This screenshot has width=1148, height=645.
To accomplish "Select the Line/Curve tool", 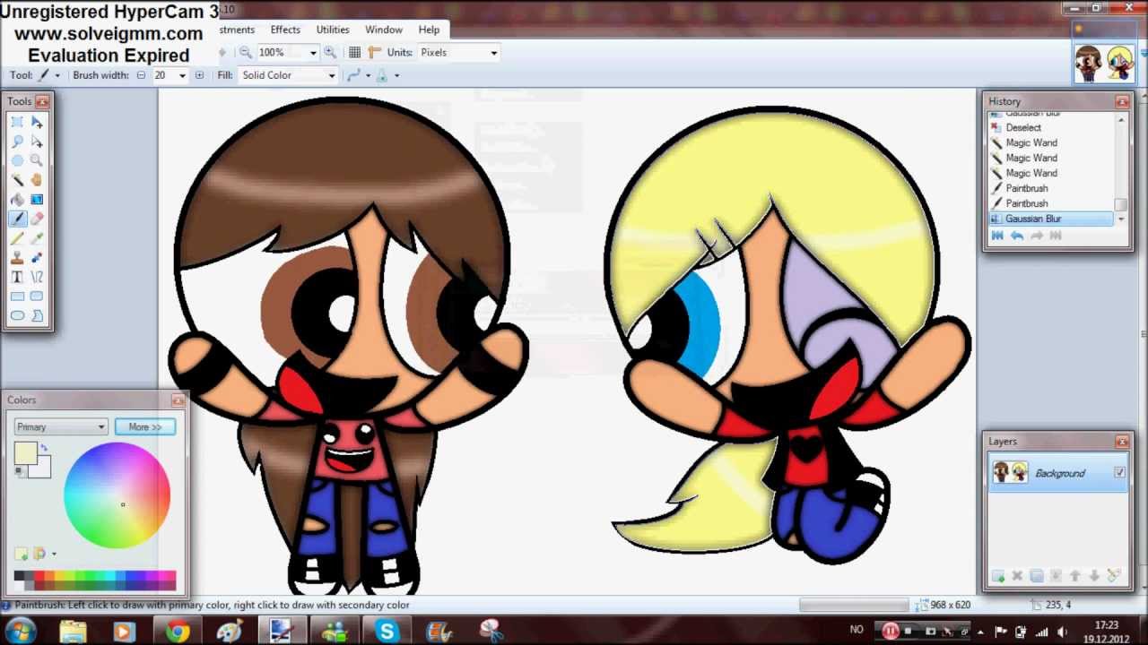I will tap(37, 277).
